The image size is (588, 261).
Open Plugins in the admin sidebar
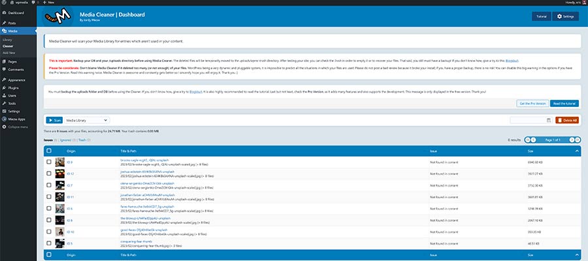14,87
